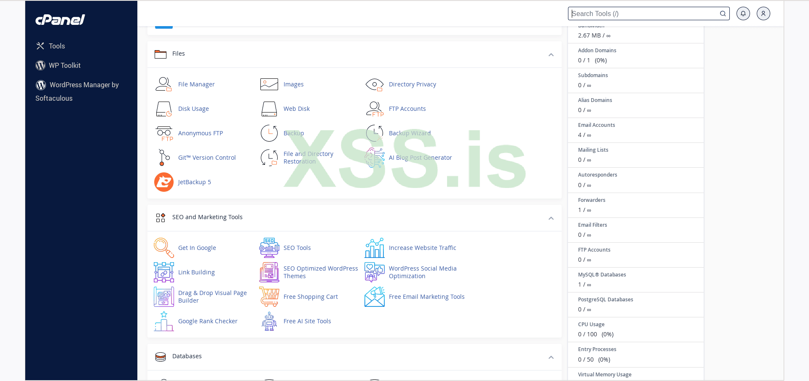Click the Images icon
This screenshot has width=809, height=381.
coord(269,84)
